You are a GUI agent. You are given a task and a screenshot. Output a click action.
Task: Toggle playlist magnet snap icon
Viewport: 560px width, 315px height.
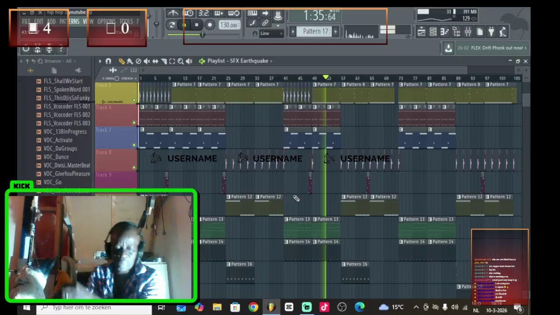108,61
